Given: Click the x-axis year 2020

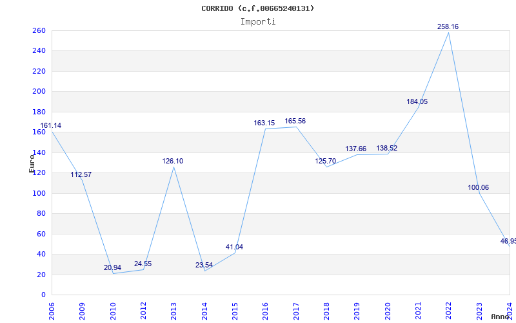Looking at the screenshot, I should tap(388, 311).
